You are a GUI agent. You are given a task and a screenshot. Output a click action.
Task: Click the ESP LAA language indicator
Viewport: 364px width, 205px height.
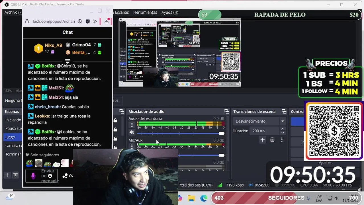point(319,198)
